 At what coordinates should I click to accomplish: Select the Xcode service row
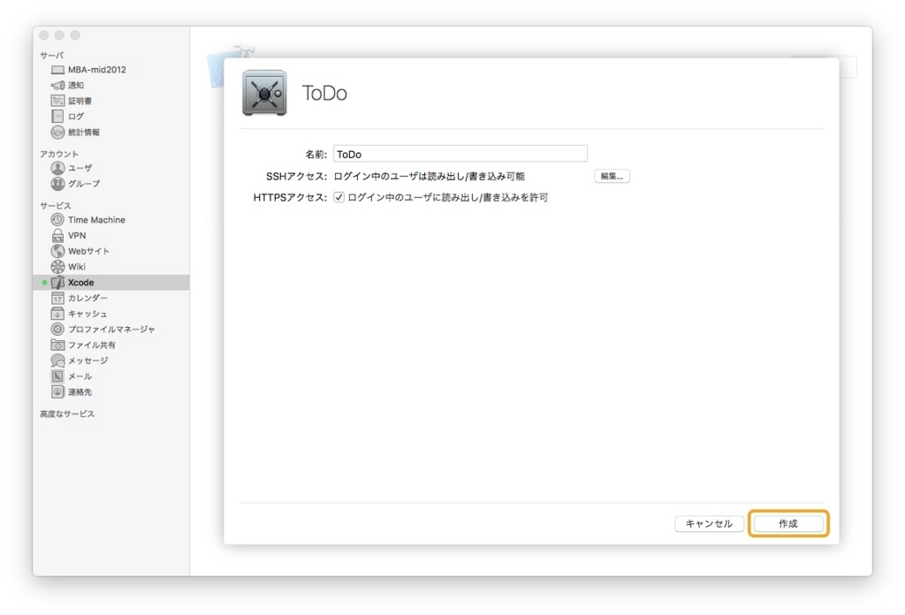coord(111,282)
